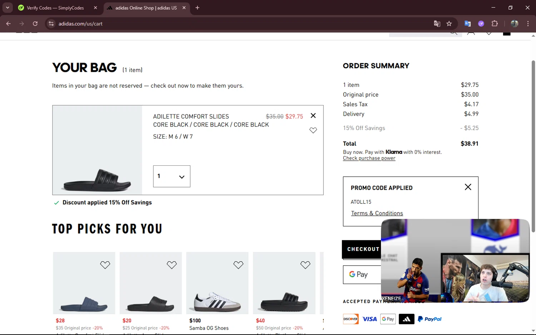
Task: Open the Samba OG Shoes thumbnail
Action: [x=217, y=283]
